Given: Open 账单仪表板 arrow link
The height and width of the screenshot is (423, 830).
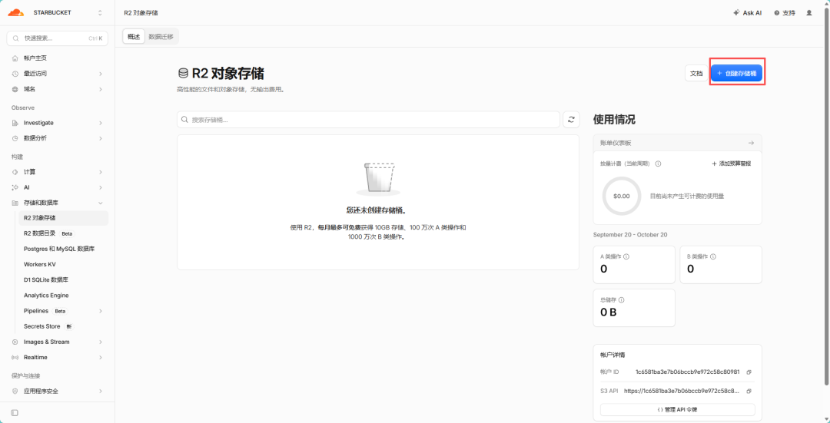Looking at the screenshot, I should coord(751,143).
